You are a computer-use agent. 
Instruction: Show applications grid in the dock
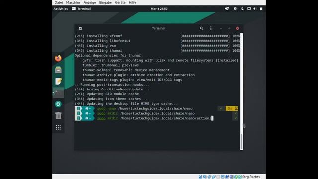point(58,127)
